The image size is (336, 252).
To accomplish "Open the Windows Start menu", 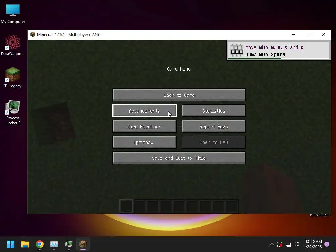I will pyautogui.click(x=10, y=244).
